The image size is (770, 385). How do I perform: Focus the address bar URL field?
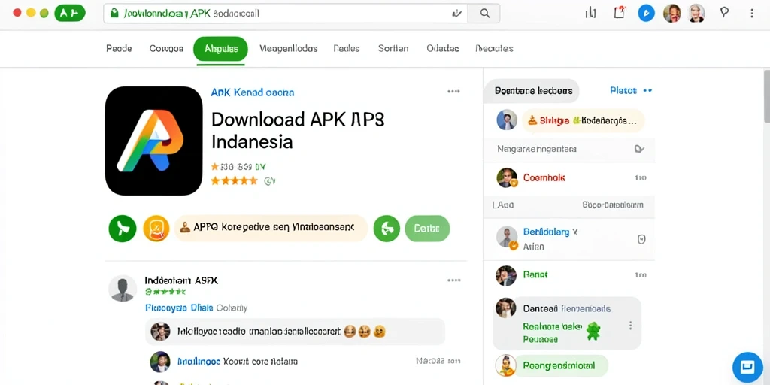click(285, 14)
